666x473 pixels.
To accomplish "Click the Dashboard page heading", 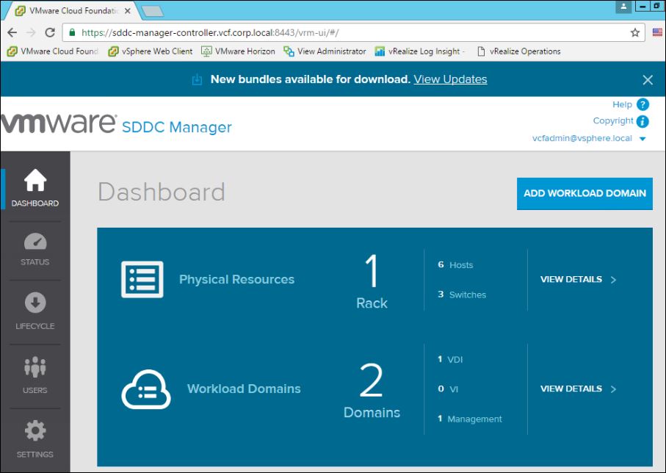I will tap(162, 192).
